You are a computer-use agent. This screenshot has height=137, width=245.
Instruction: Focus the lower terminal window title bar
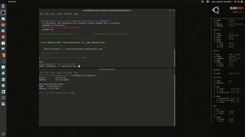(x=107, y=69)
